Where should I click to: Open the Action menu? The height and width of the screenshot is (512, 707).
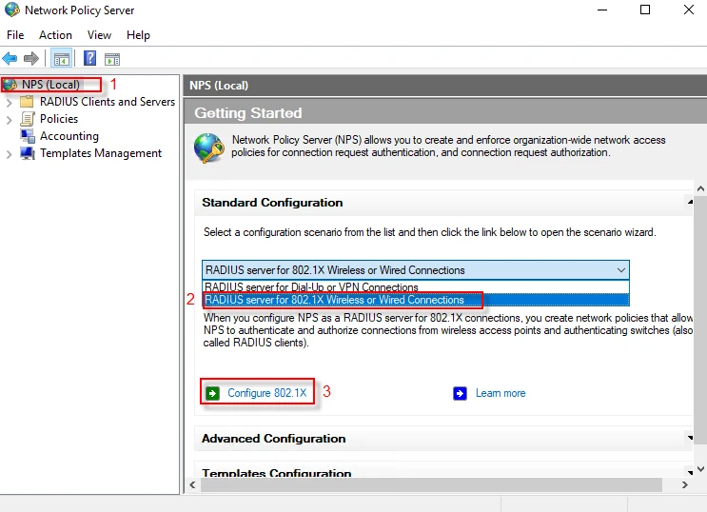(x=55, y=35)
